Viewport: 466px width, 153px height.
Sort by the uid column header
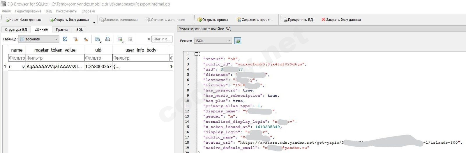(98, 50)
